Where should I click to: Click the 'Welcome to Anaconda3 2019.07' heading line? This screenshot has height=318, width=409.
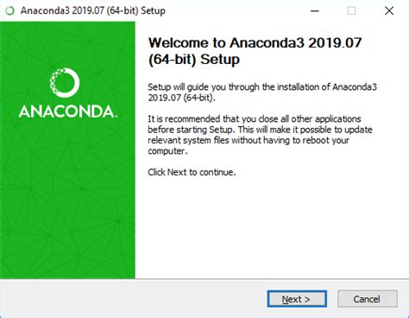pos(255,43)
